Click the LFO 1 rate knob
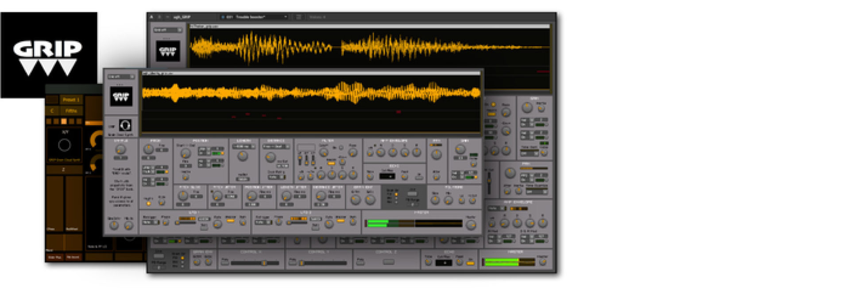This screenshot has width=850, height=291. tap(217, 224)
